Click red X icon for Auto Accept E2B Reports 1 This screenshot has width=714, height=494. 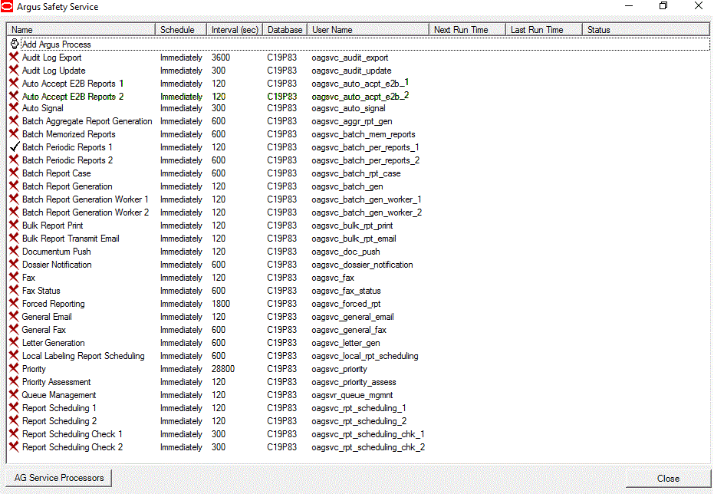pyautogui.click(x=14, y=84)
